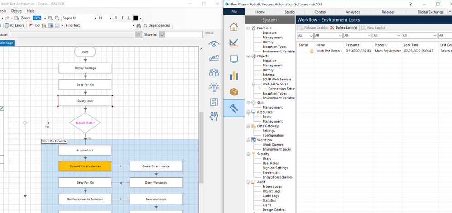Open the Debug menu

[16, 11]
